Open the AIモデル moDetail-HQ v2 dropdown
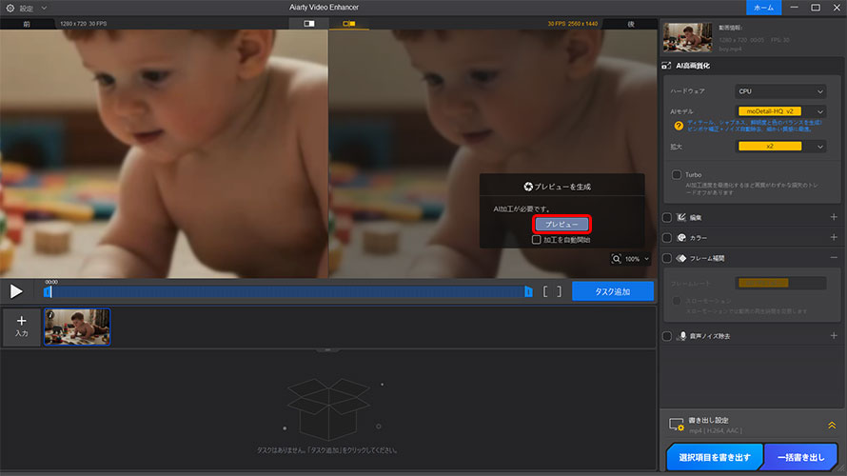This screenshot has height=476, width=847. 780,111
